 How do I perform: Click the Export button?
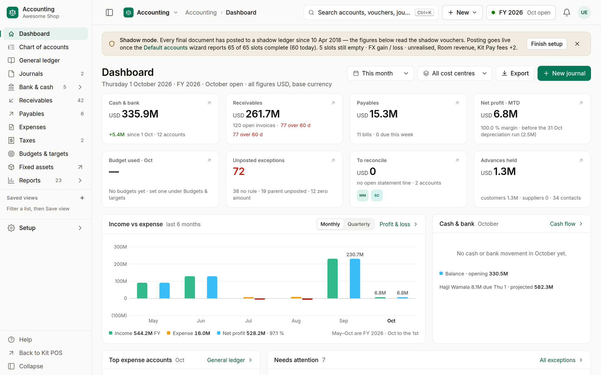515,73
